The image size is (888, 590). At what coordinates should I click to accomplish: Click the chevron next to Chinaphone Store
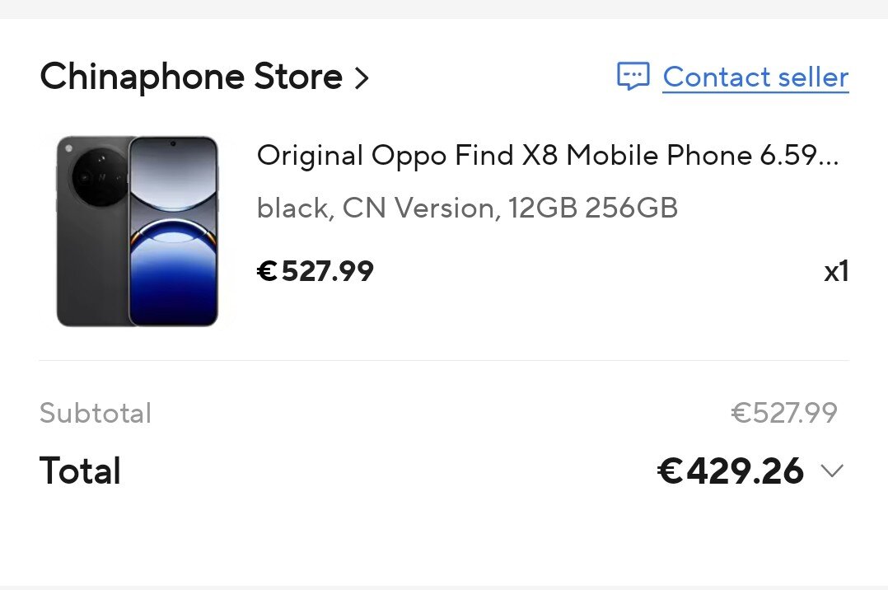point(361,78)
